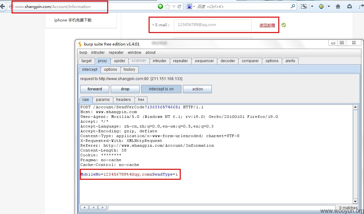Select the greyed scanner tab

click(139, 61)
